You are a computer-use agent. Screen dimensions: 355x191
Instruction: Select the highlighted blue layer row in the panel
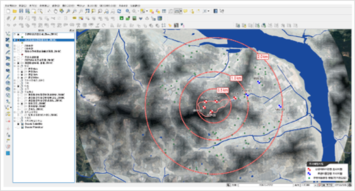coord(43,40)
